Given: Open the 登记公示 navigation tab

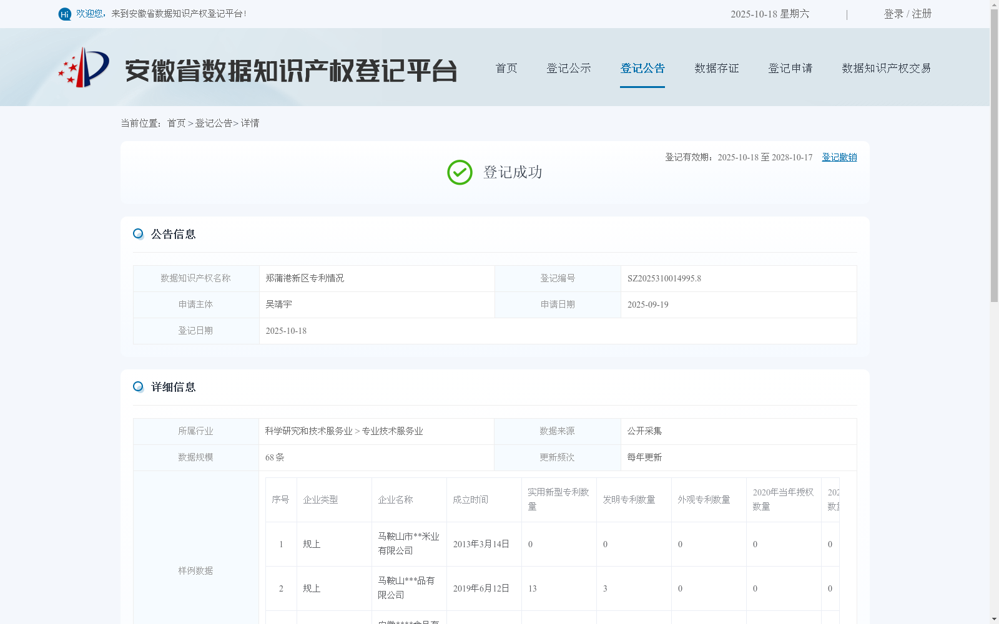Looking at the screenshot, I should (569, 68).
